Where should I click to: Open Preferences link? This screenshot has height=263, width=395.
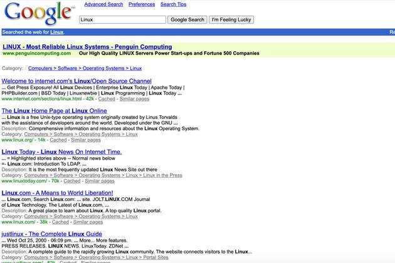tap(142, 4)
